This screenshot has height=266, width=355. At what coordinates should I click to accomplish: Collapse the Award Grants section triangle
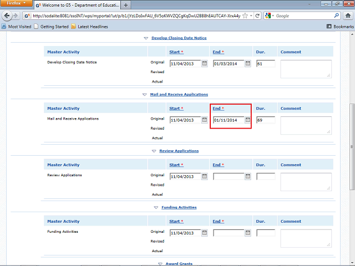click(160, 264)
